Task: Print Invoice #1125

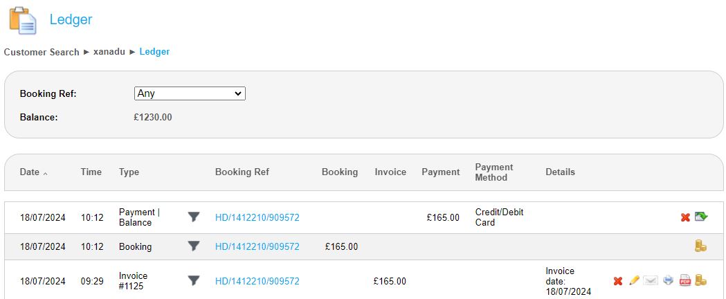Action: tap(668, 280)
